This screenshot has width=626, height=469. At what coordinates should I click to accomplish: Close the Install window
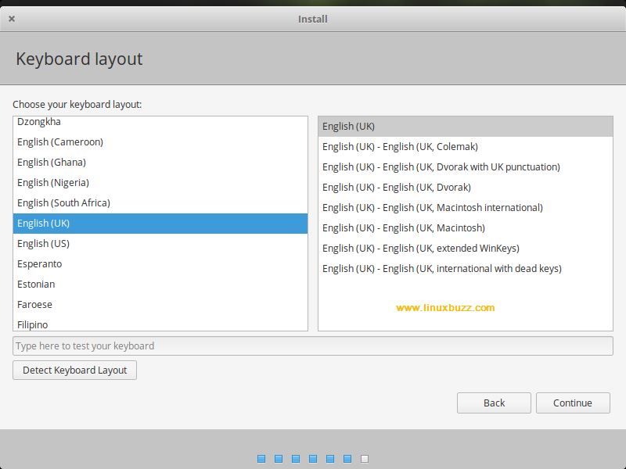(x=12, y=19)
